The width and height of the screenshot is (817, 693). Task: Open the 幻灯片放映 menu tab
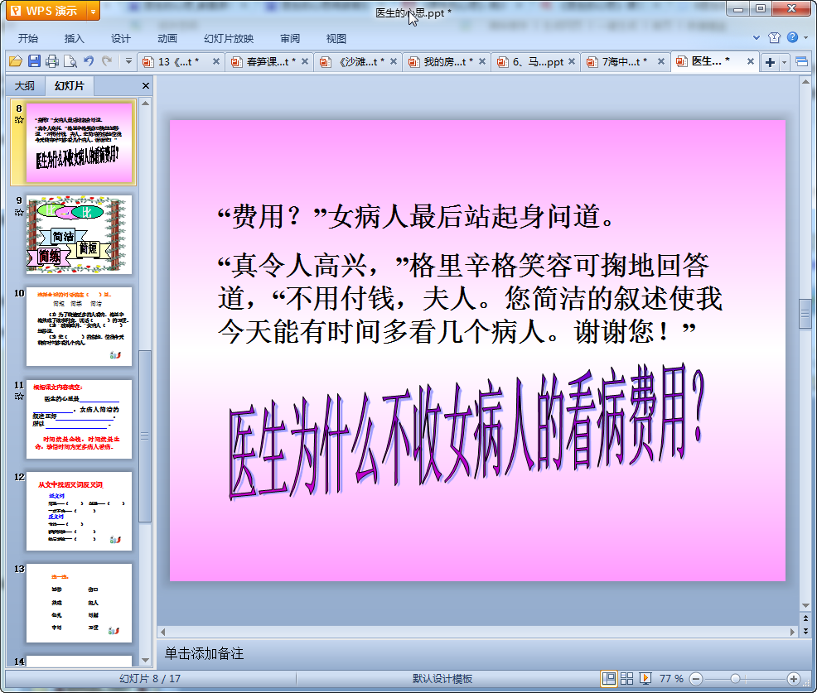coord(229,39)
